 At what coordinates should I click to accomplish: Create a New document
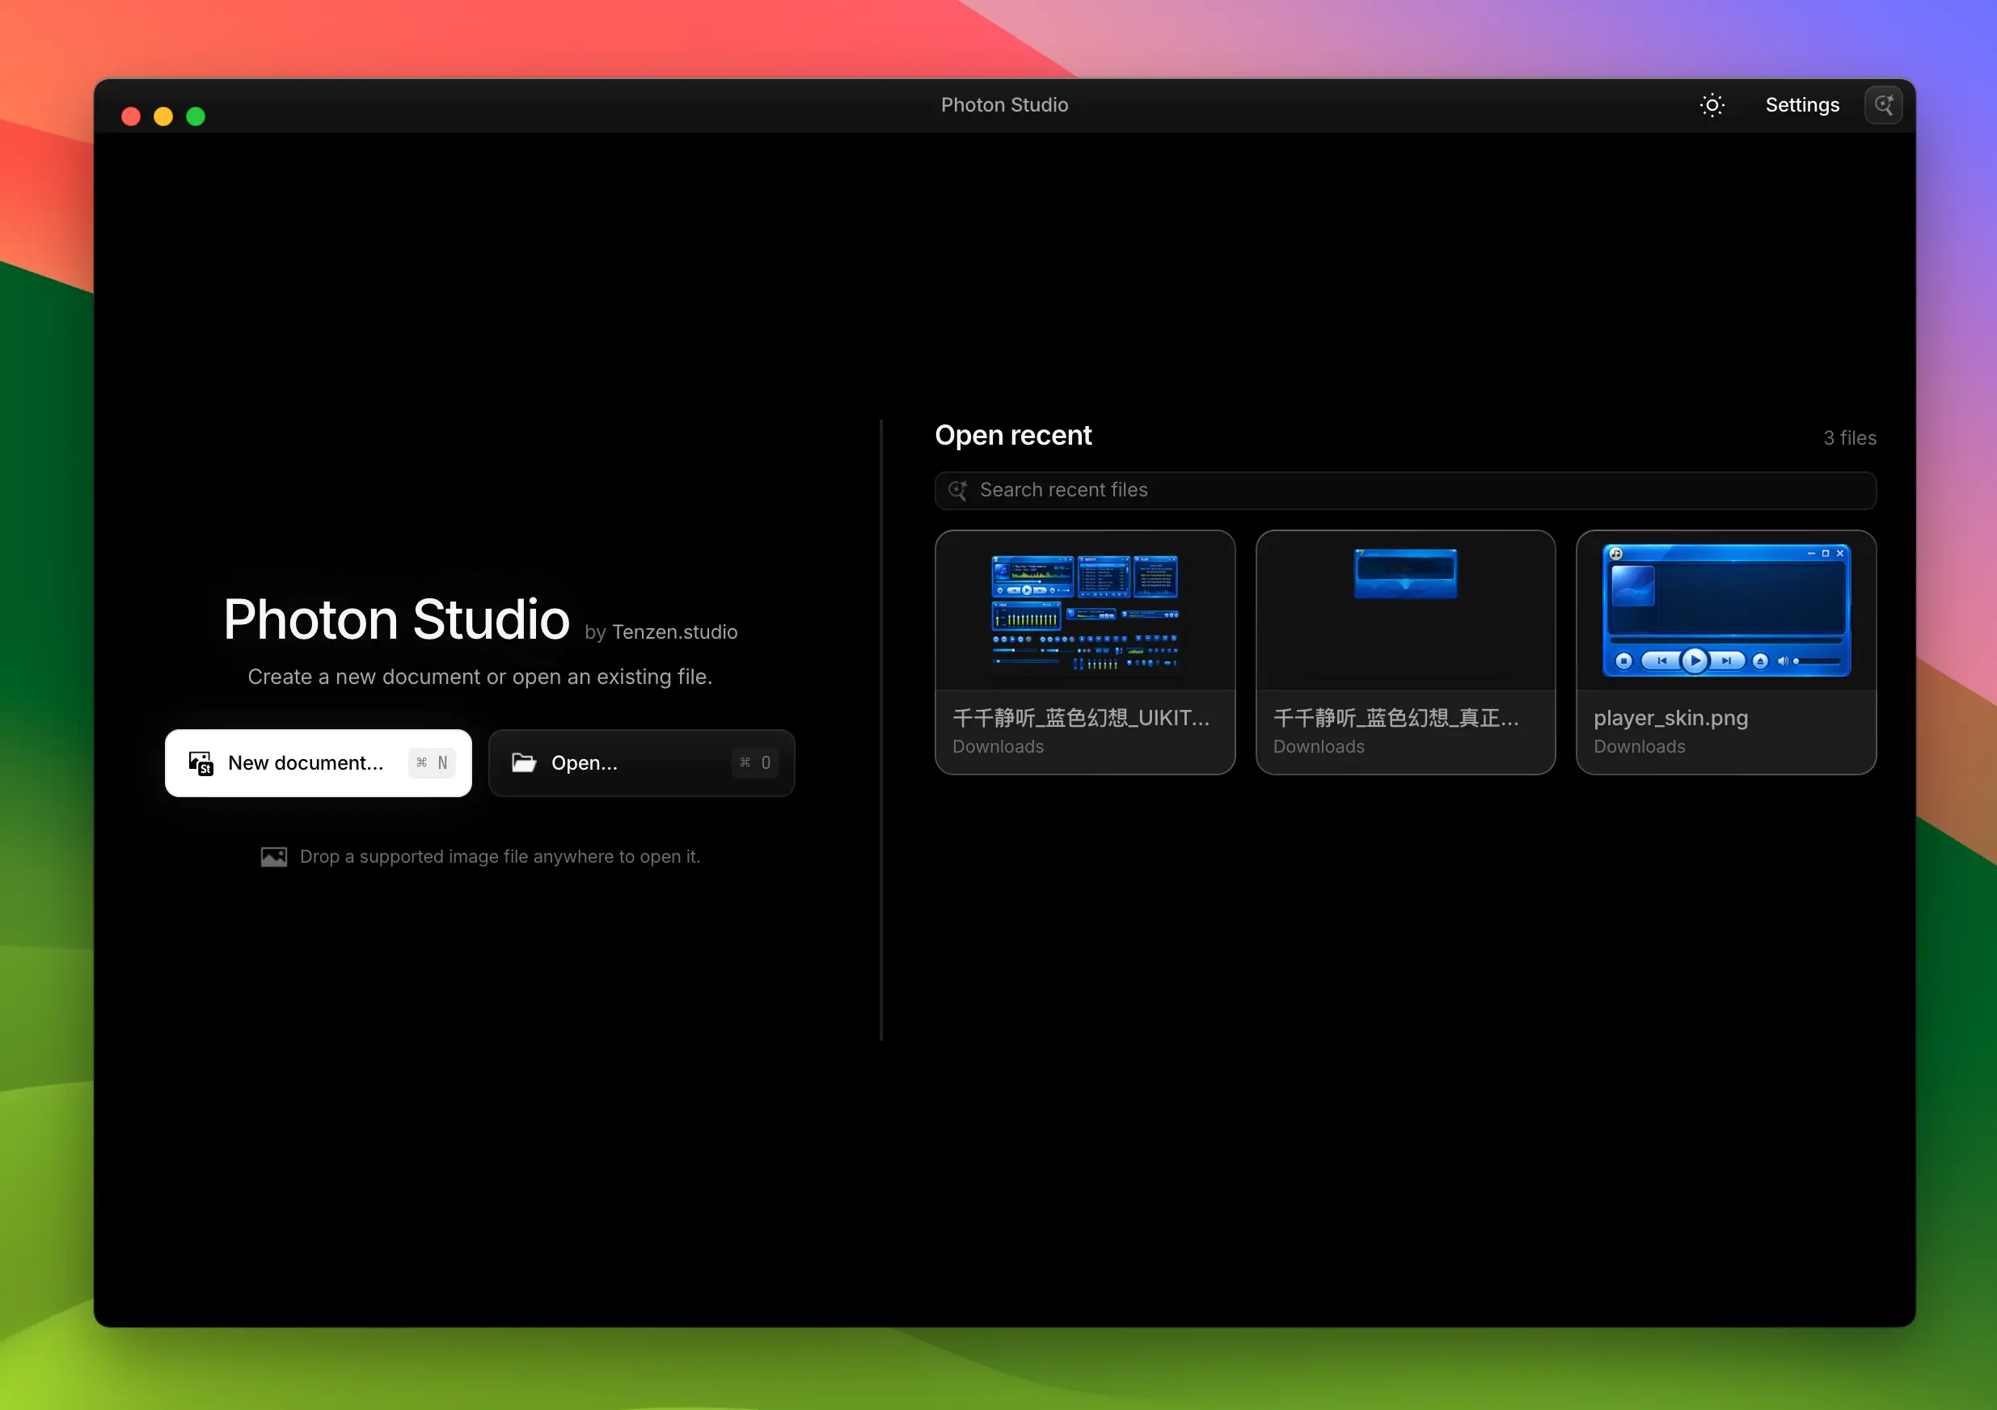[319, 763]
